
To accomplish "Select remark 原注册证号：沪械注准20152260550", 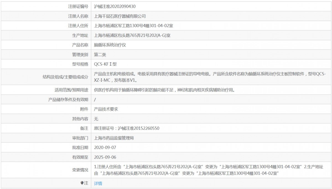I will click(x=127, y=128).
